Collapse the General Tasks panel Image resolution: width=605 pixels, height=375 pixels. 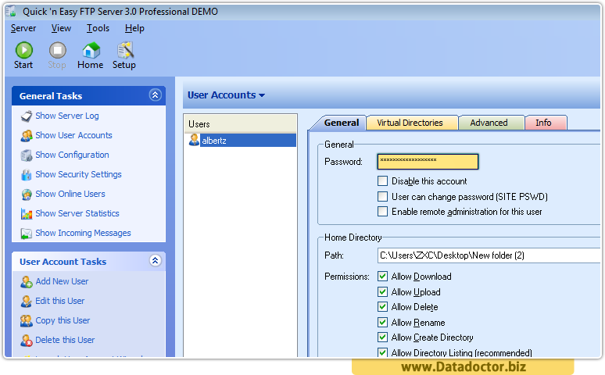(x=155, y=95)
